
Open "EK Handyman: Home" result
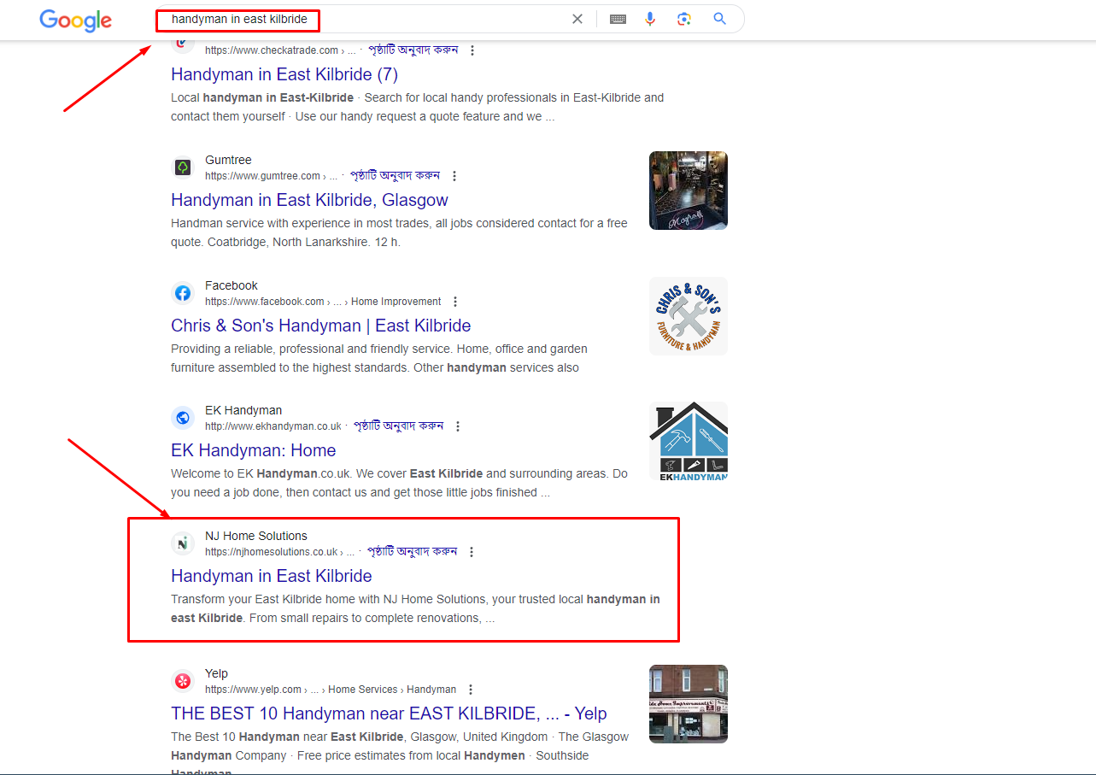pyautogui.click(x=254, y=450)
